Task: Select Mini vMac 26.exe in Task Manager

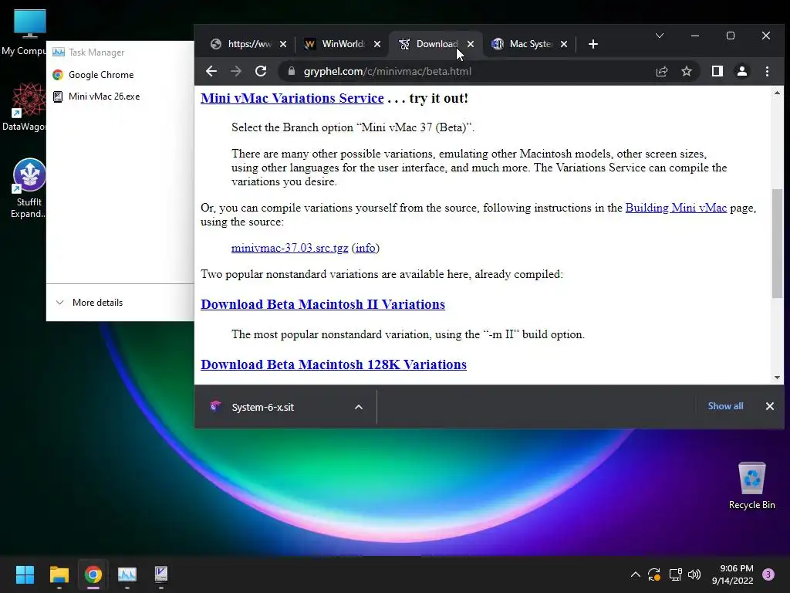Action: point(96,97)
